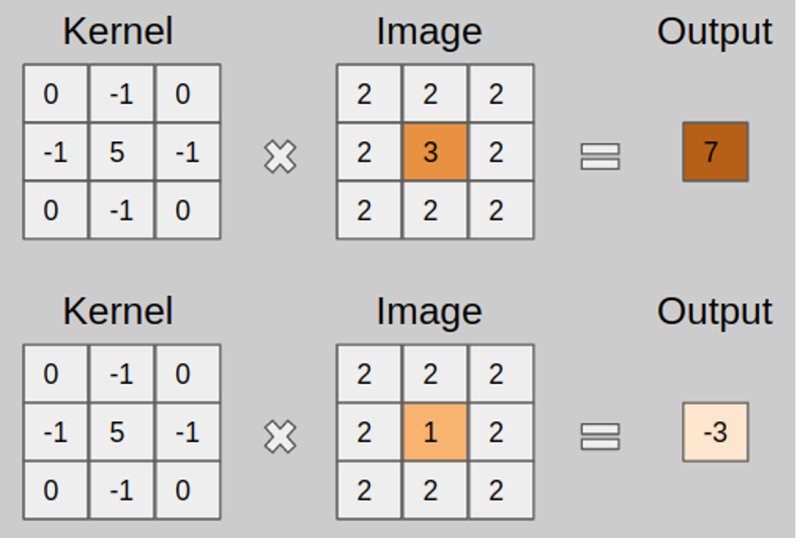The height and width of the screenshot is (538, 797).
Task: Click the bottom Kernel heading label
Action: (x=118, y=311)
